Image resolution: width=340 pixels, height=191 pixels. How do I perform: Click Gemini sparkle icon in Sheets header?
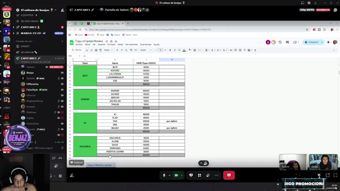point(328,42)
